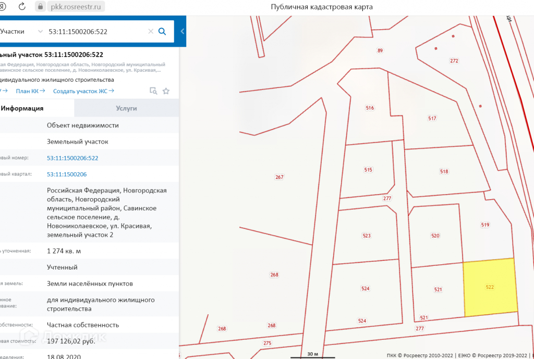Open cadastral number link 53:11:1500206:522
This screenshot has width=534, height=359.
[72, 158]
